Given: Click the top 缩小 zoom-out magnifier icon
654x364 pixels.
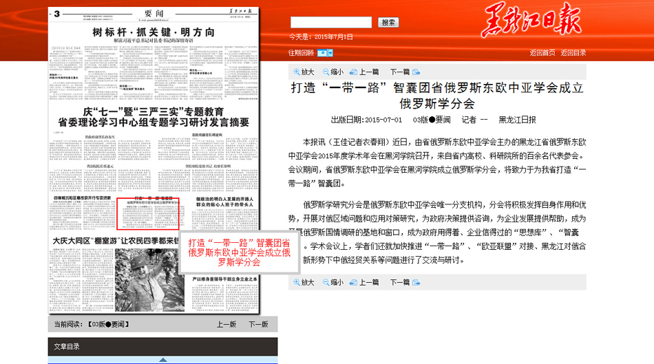Looking at the screenshot, I should [326, 72].
